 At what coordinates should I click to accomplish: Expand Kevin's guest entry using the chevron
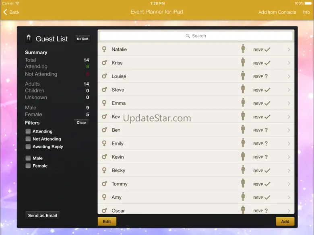(289, 157)
